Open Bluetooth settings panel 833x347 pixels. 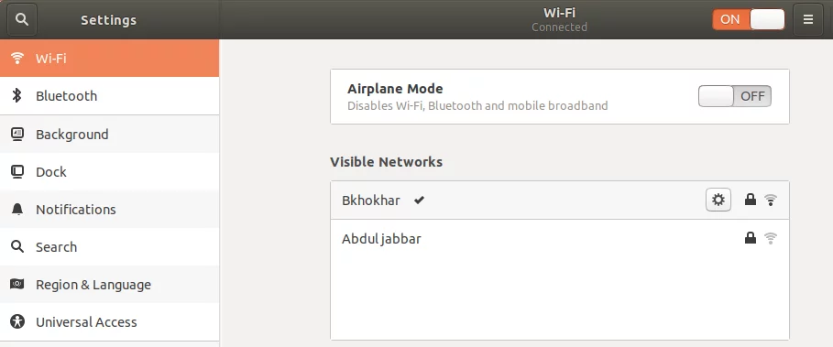tap(109, 96)
